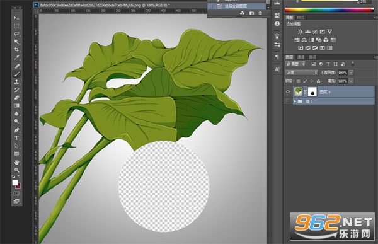Screen dimensions: 378x244
Task: Open the layer filter type dropdown
Action: click(x=295, y=64)
